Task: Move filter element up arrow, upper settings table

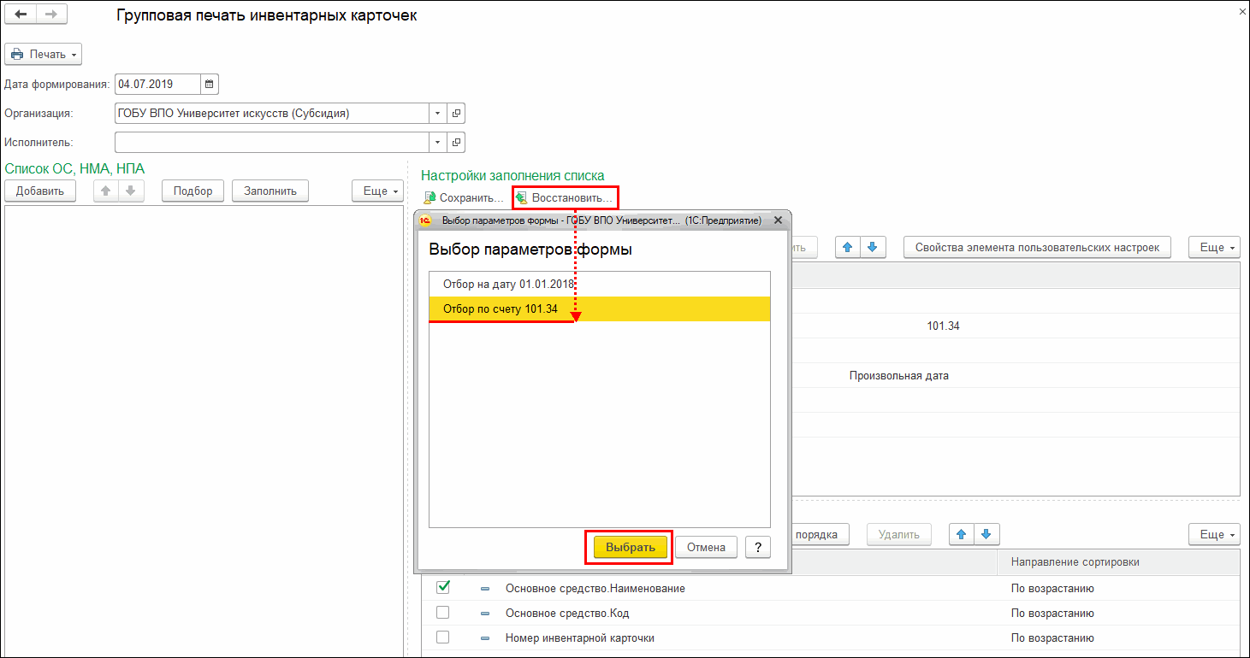Action: 848,247
